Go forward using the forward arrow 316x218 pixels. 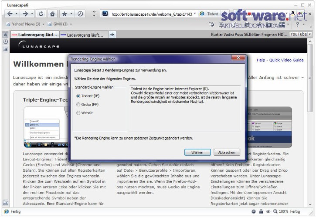(x=25, y=14)
